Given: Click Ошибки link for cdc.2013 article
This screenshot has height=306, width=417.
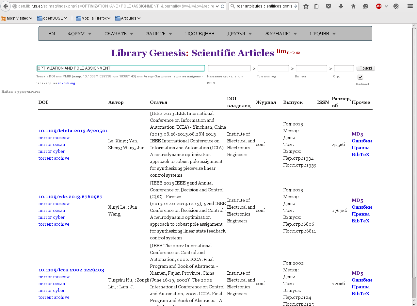Looking at the screenshot, I should (362, 207).
